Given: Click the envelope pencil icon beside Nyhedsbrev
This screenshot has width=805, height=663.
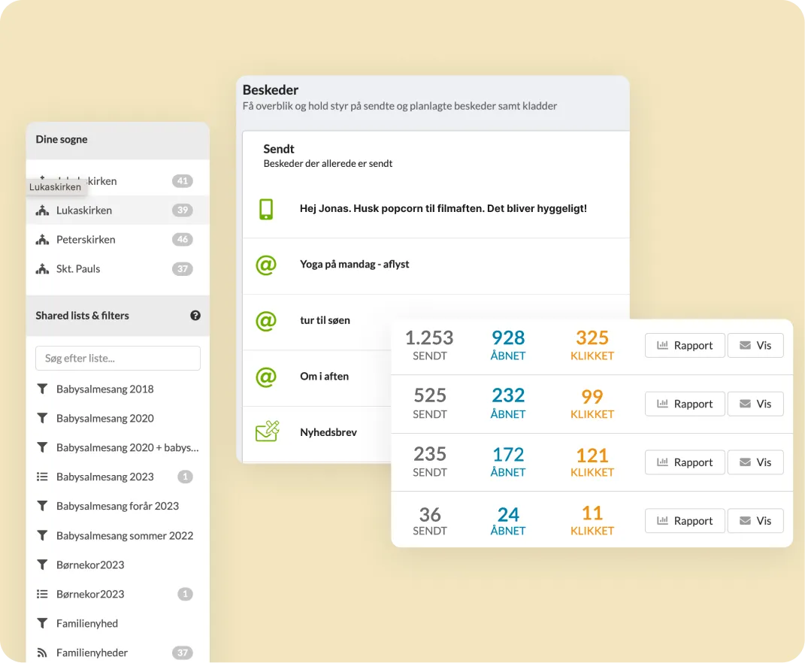Looking at the screenshot, I should click(x=268, y=431).
